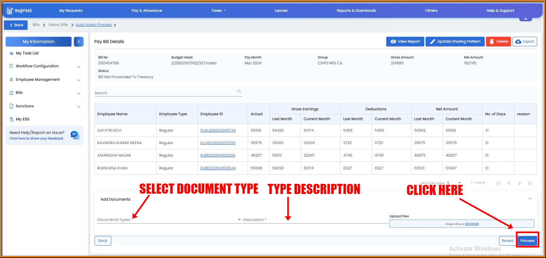Go to previous page of table
The height and width of the screenshot is (258, 546).
coord(509,183)
